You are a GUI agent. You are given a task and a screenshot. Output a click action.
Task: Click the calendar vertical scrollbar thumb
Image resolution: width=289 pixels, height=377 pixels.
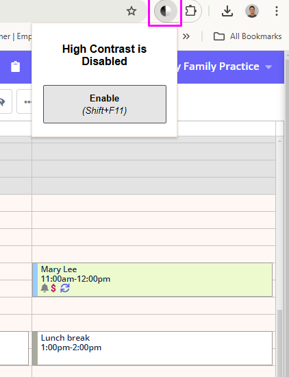point(279,343)
